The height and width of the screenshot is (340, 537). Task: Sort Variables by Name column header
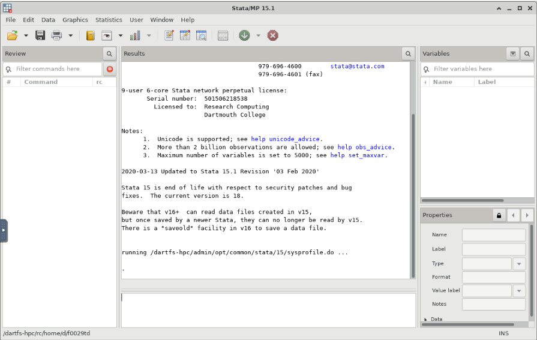(451, 82)
